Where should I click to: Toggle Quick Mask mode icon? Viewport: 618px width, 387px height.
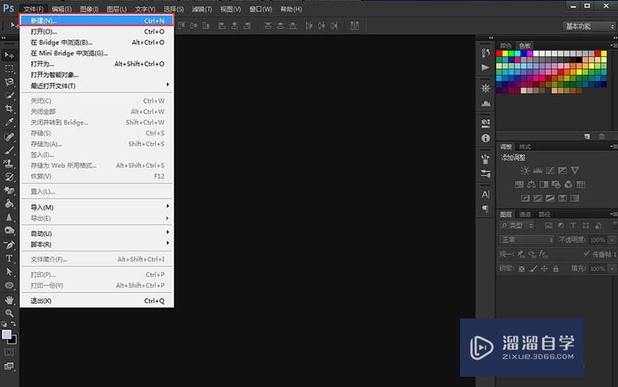9,352
